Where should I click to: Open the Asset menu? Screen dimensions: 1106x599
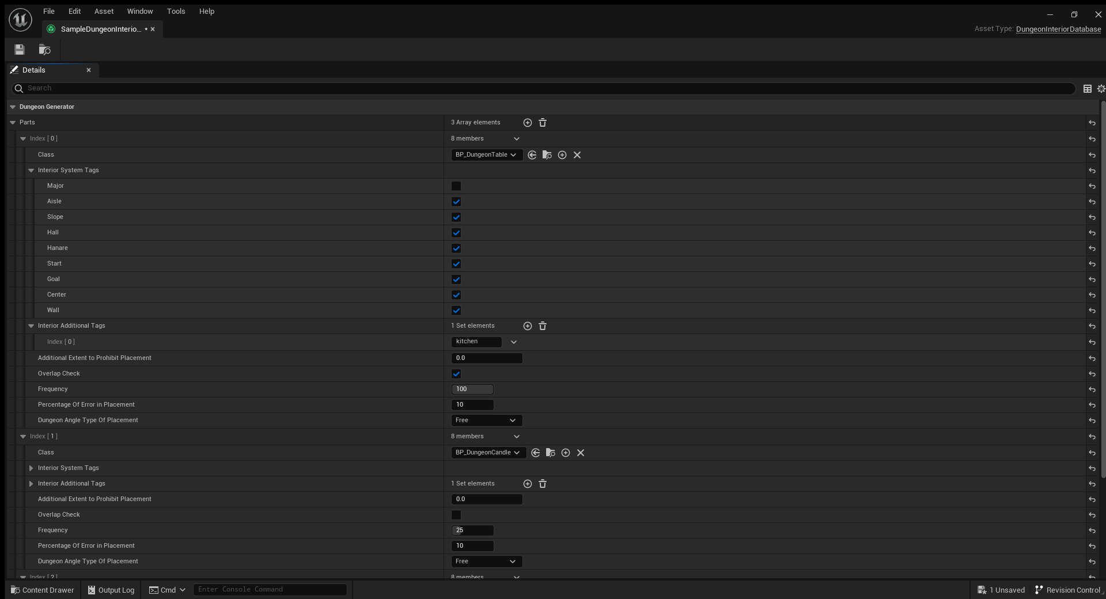point(104,12)
